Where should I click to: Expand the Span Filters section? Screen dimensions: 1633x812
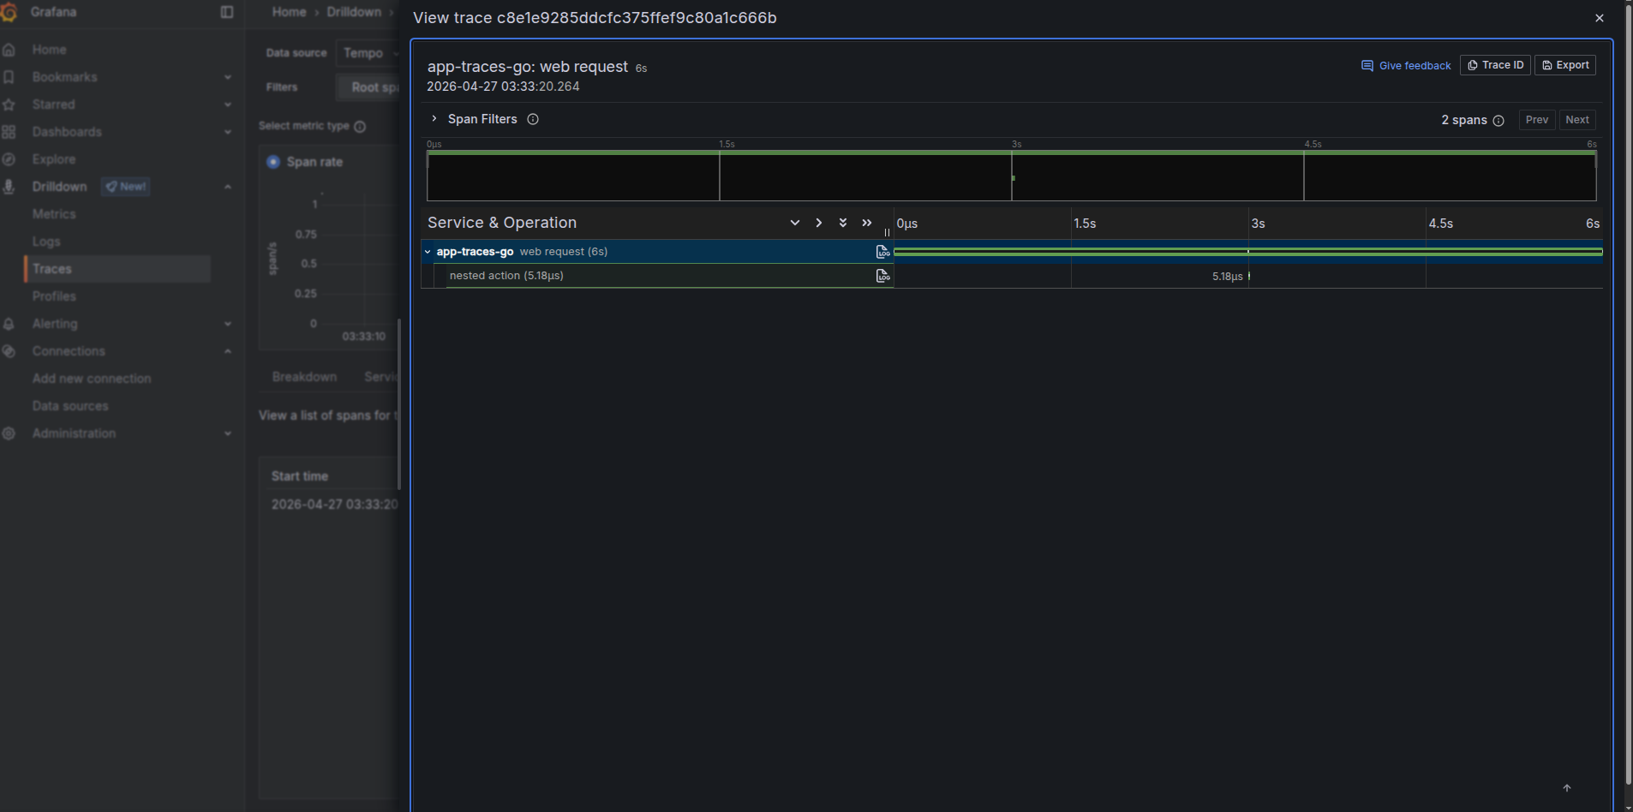coord(434,119)
